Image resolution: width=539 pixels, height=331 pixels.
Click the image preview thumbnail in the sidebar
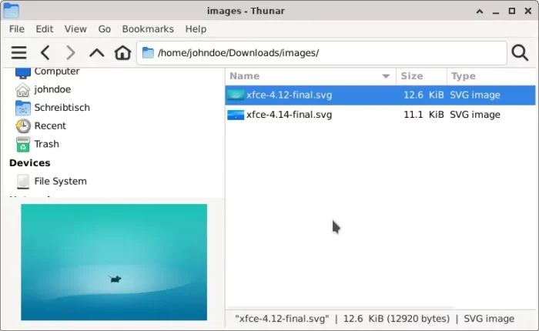point(114,262)
